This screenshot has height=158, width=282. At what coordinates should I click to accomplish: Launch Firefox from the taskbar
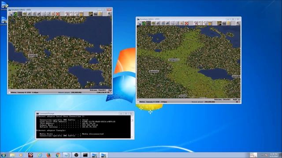[48, 155]
